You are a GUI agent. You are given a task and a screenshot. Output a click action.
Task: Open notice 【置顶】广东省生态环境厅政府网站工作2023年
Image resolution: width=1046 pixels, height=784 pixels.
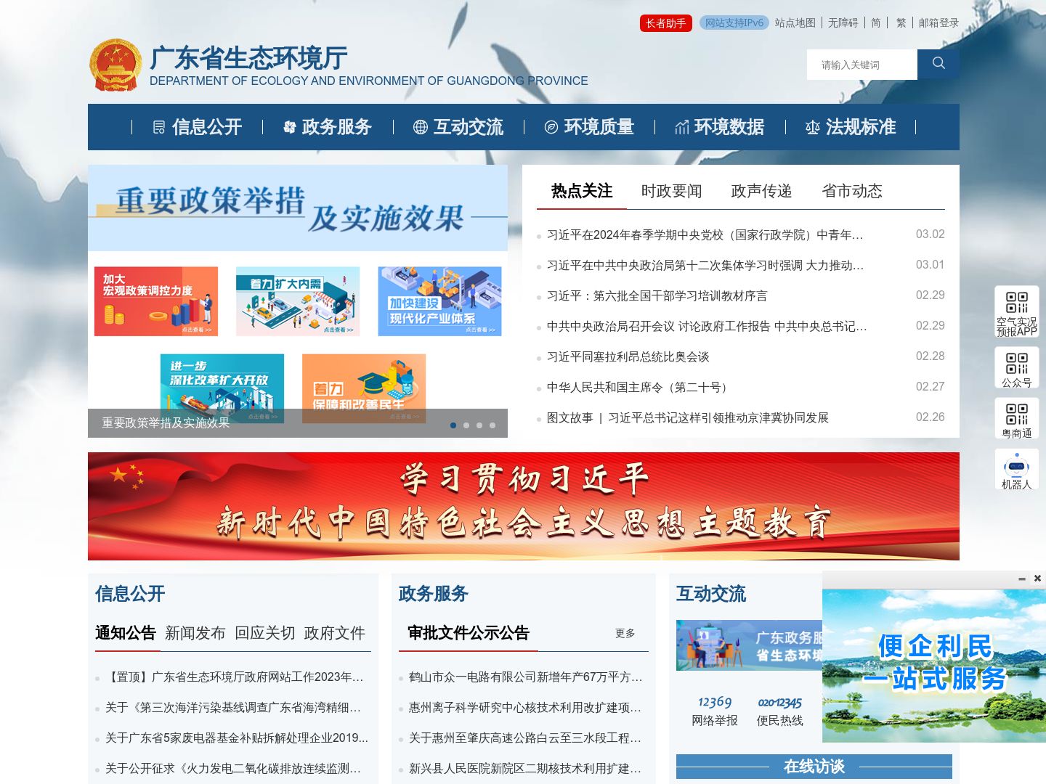point(234,677)
